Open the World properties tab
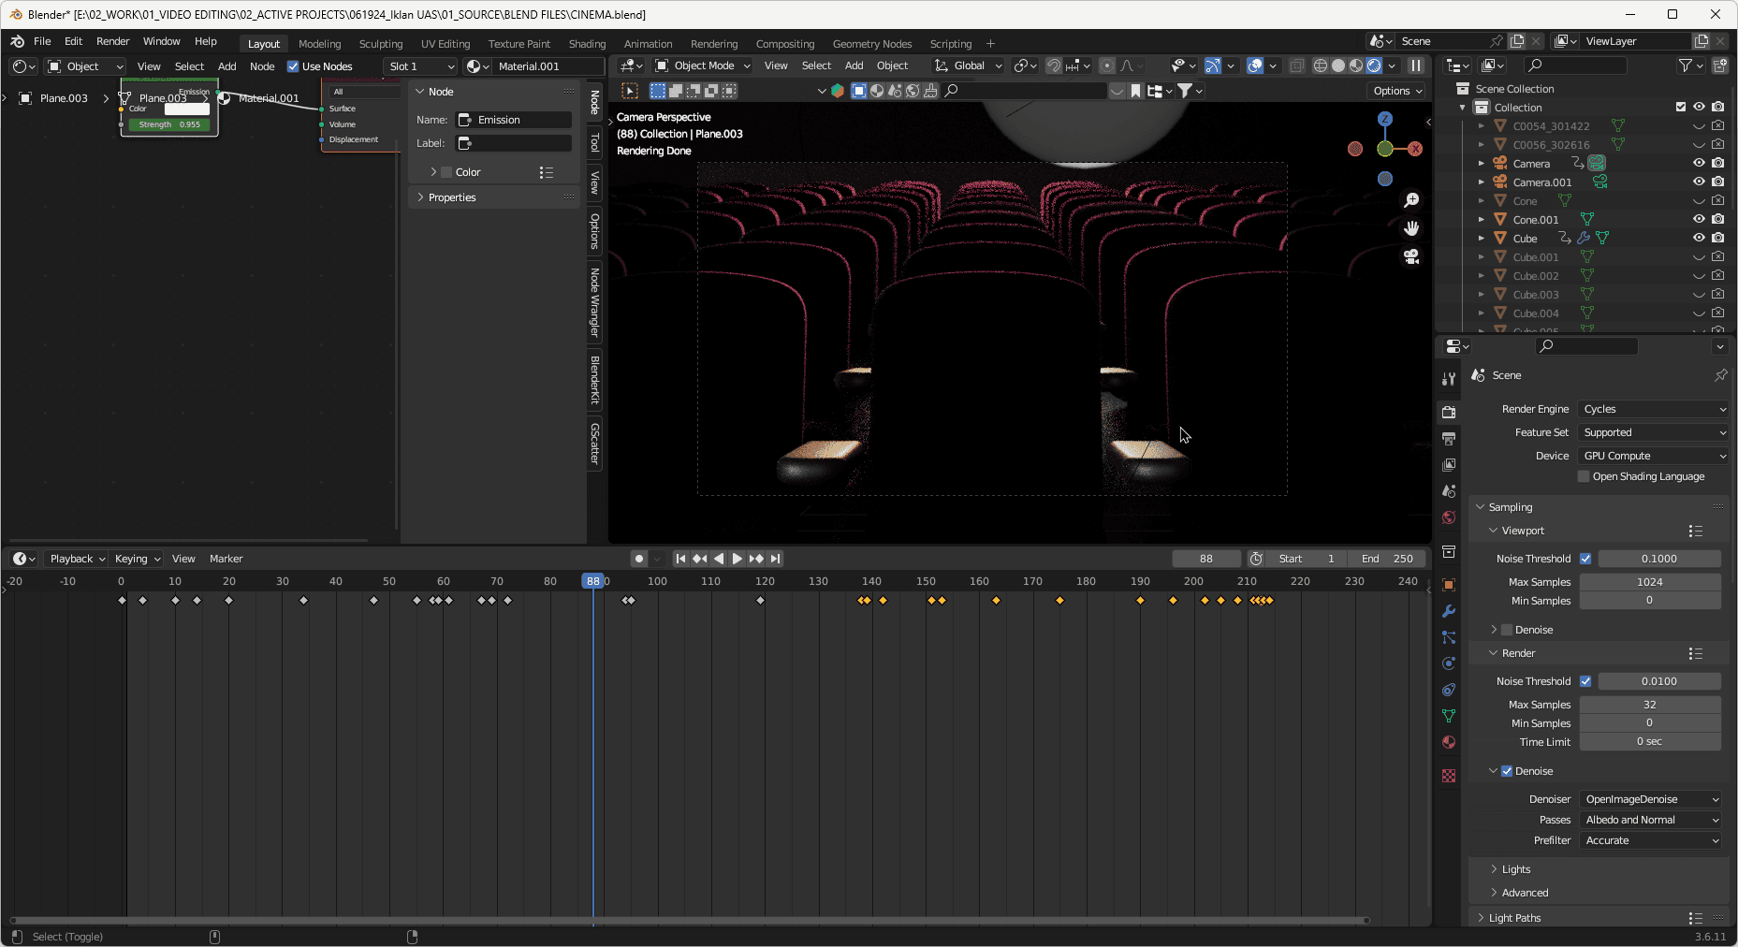 [1449, 517]
